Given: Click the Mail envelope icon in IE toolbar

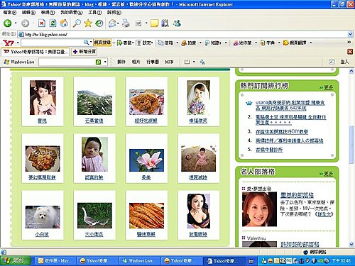Looking at the screenshot, I should [112, 23].
